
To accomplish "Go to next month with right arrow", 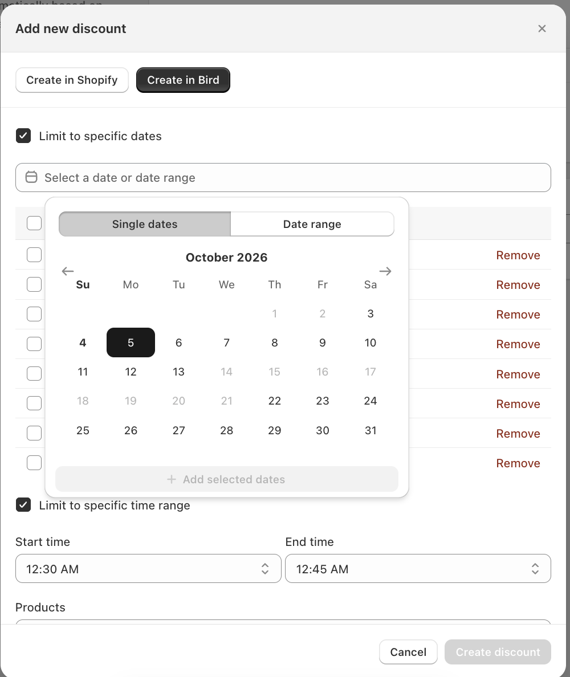I will 385,271.
